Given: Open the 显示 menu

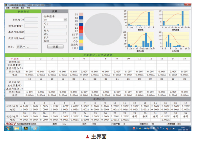Looking at the screenshot, I should pyautogui.click(x=22, y=8).
